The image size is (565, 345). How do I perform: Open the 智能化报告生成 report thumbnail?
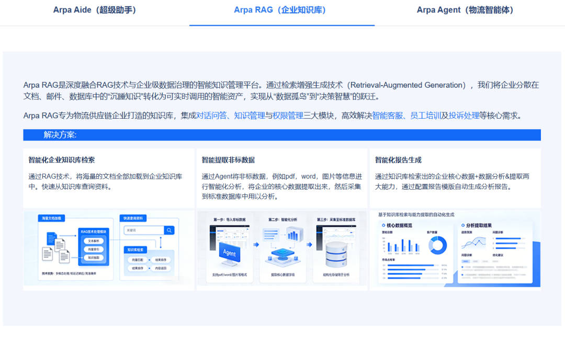(455, 249)
